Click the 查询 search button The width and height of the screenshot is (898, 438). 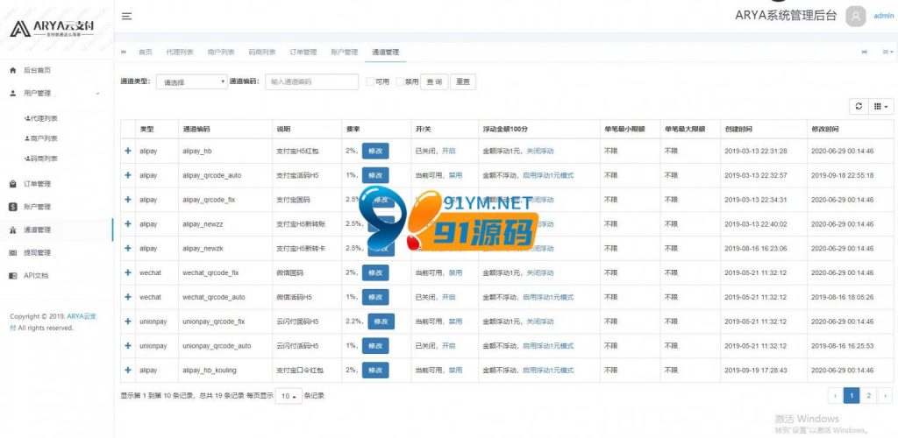pos(435,81)
